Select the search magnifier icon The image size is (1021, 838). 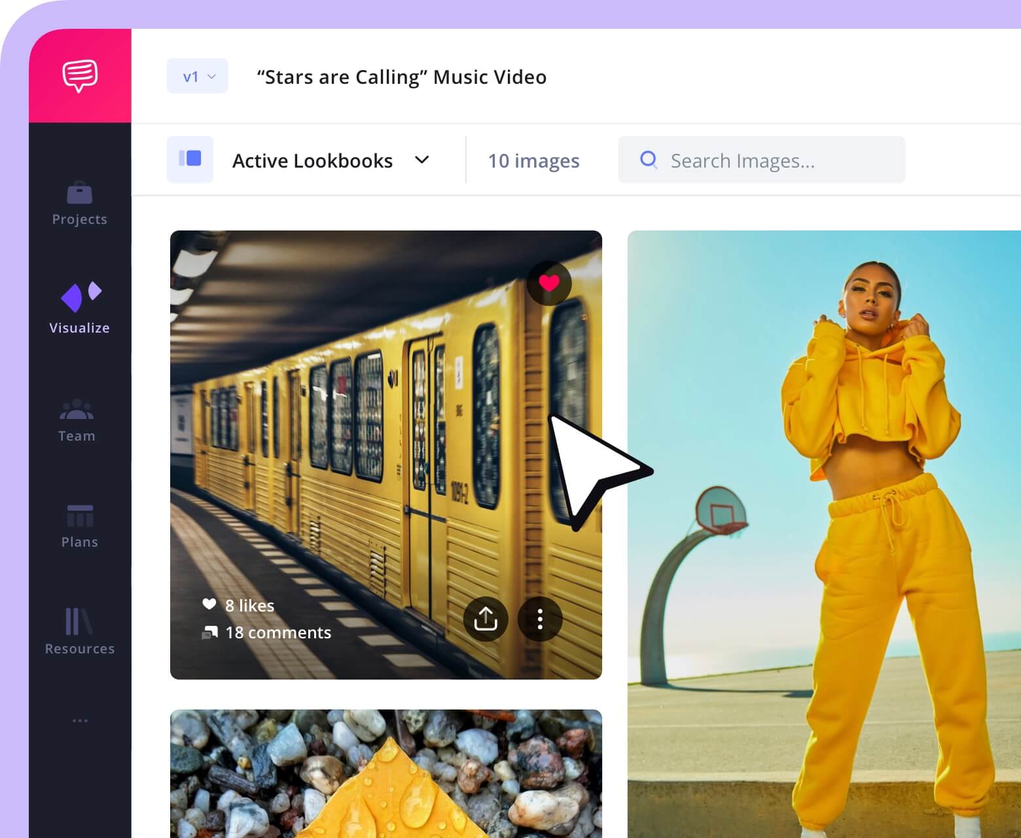[x=648, y=160]
